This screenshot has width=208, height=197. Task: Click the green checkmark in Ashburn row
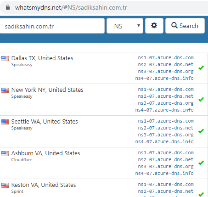point(201,163)
